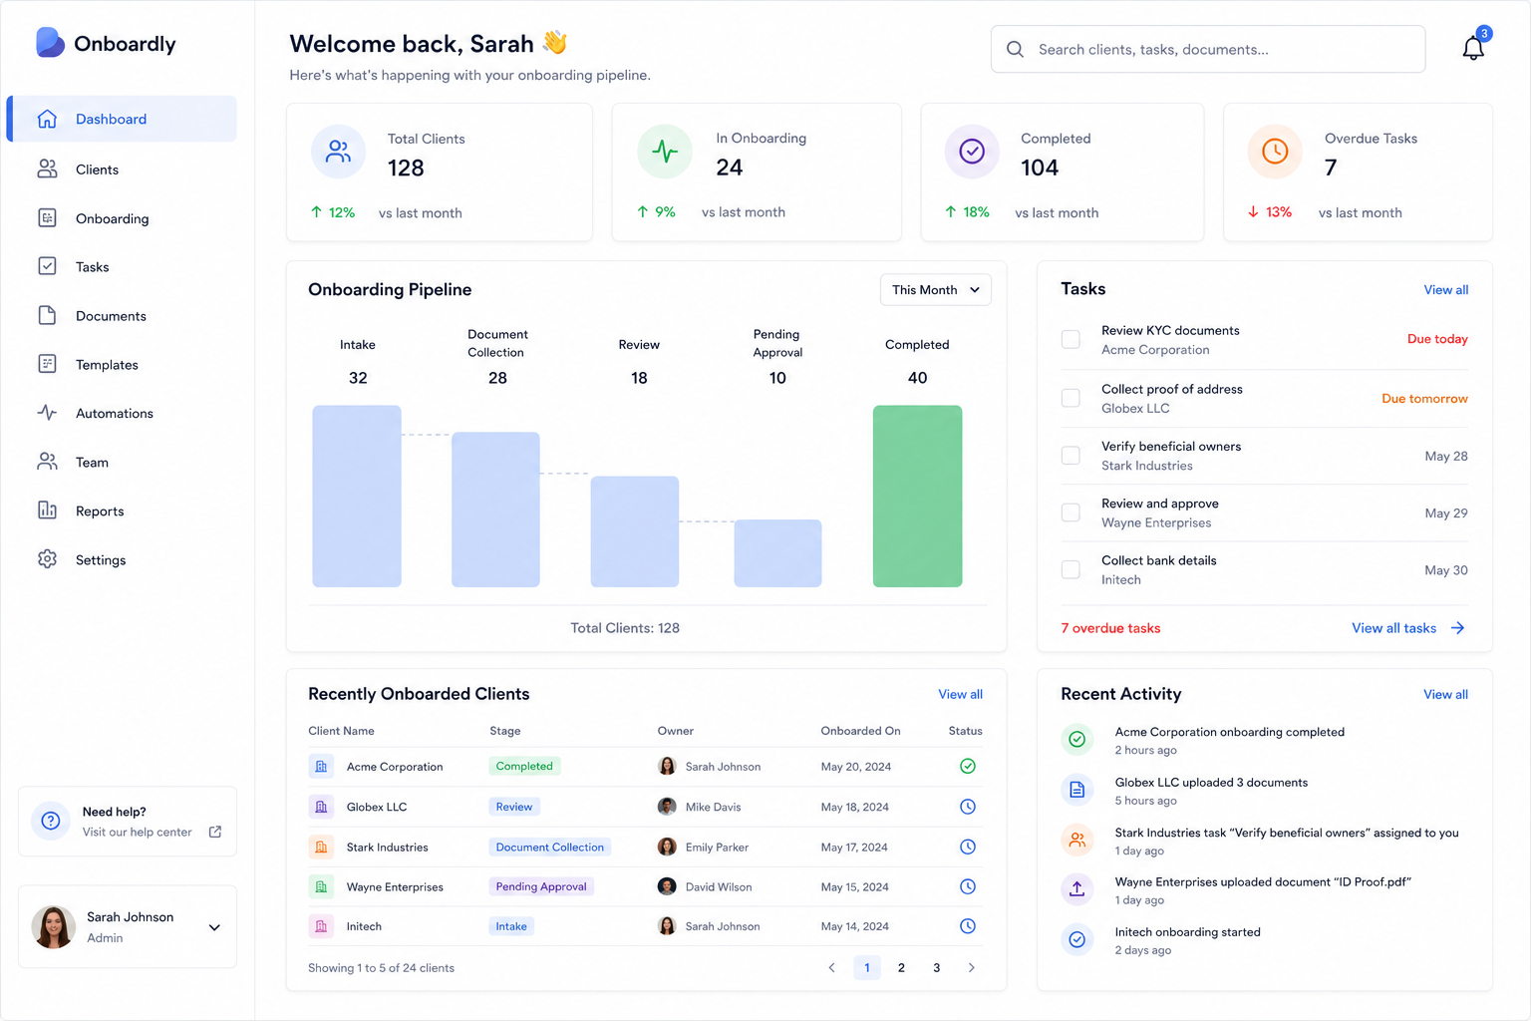The width and height of the screenshot is (1531, 1021).
Task: Open the notifications bell
Action: coord(1473,47)
